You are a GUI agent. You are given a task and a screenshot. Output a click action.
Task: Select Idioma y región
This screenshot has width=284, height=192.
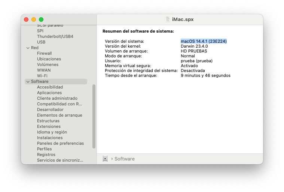pos(52,132)
